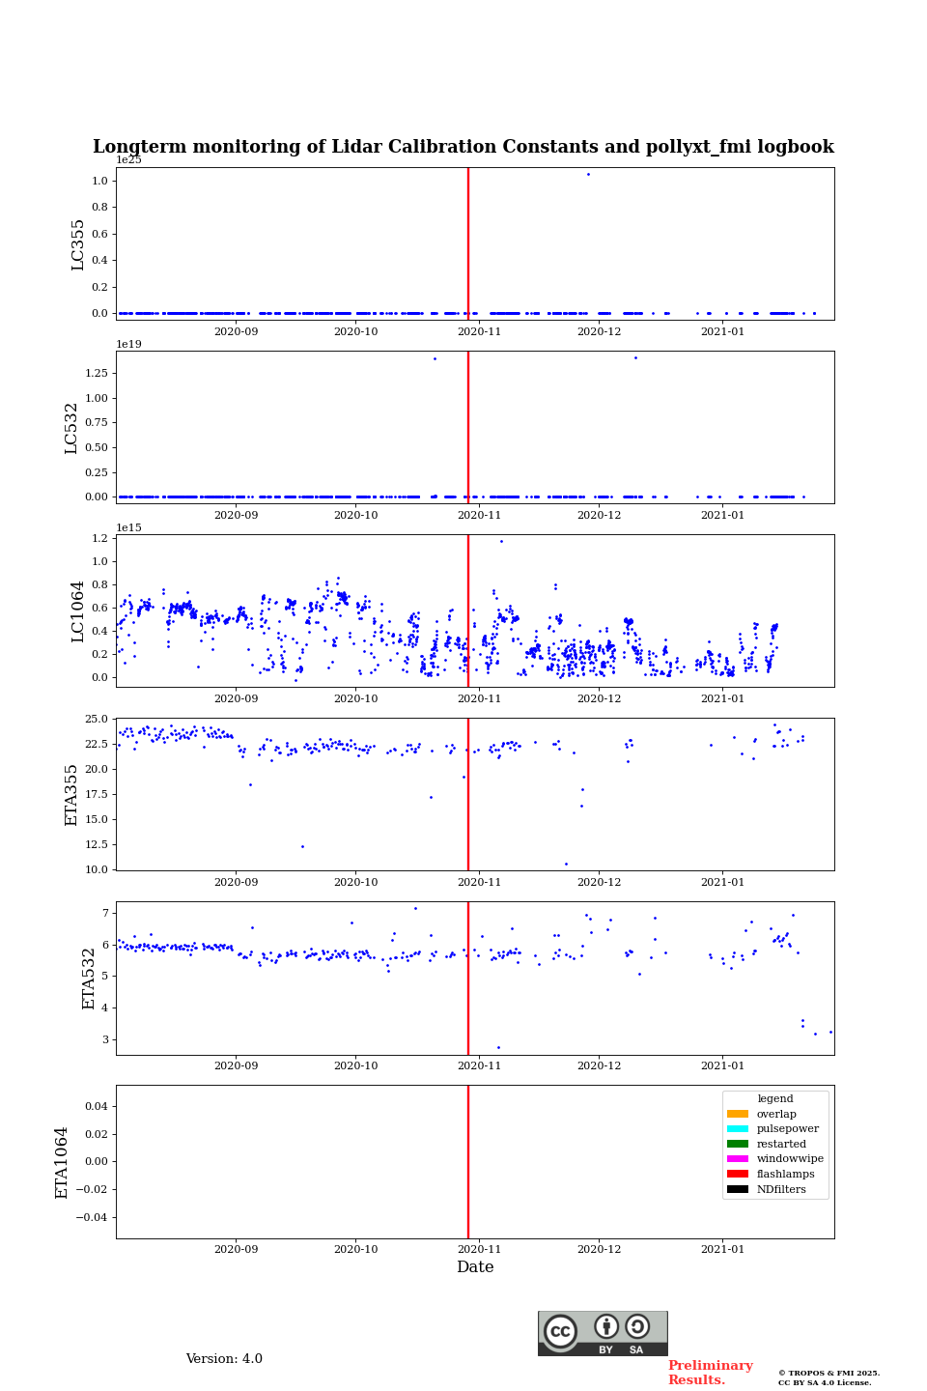927x1391 pixels.
Task: Click the green restarted legend swatch
Action: (737, 1144)
